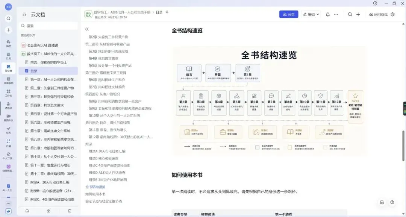Screen dimensions: 406x217
Task: Jump to 第7章 用AI搭建交付系统 in the outline
Action: point(107,87)
